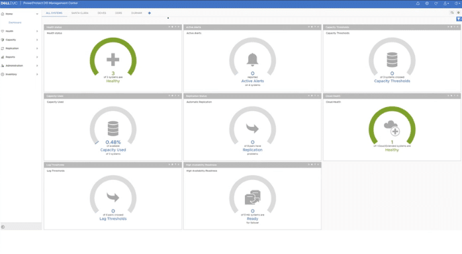Image resolution: width=462 pixels, height=254 pixels.
Task: Click the Dell EMC logo in the header
Action: [x=9, y=3]
